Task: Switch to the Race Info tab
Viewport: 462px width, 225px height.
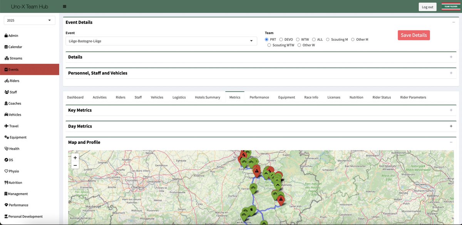Action: coord(311,97)
